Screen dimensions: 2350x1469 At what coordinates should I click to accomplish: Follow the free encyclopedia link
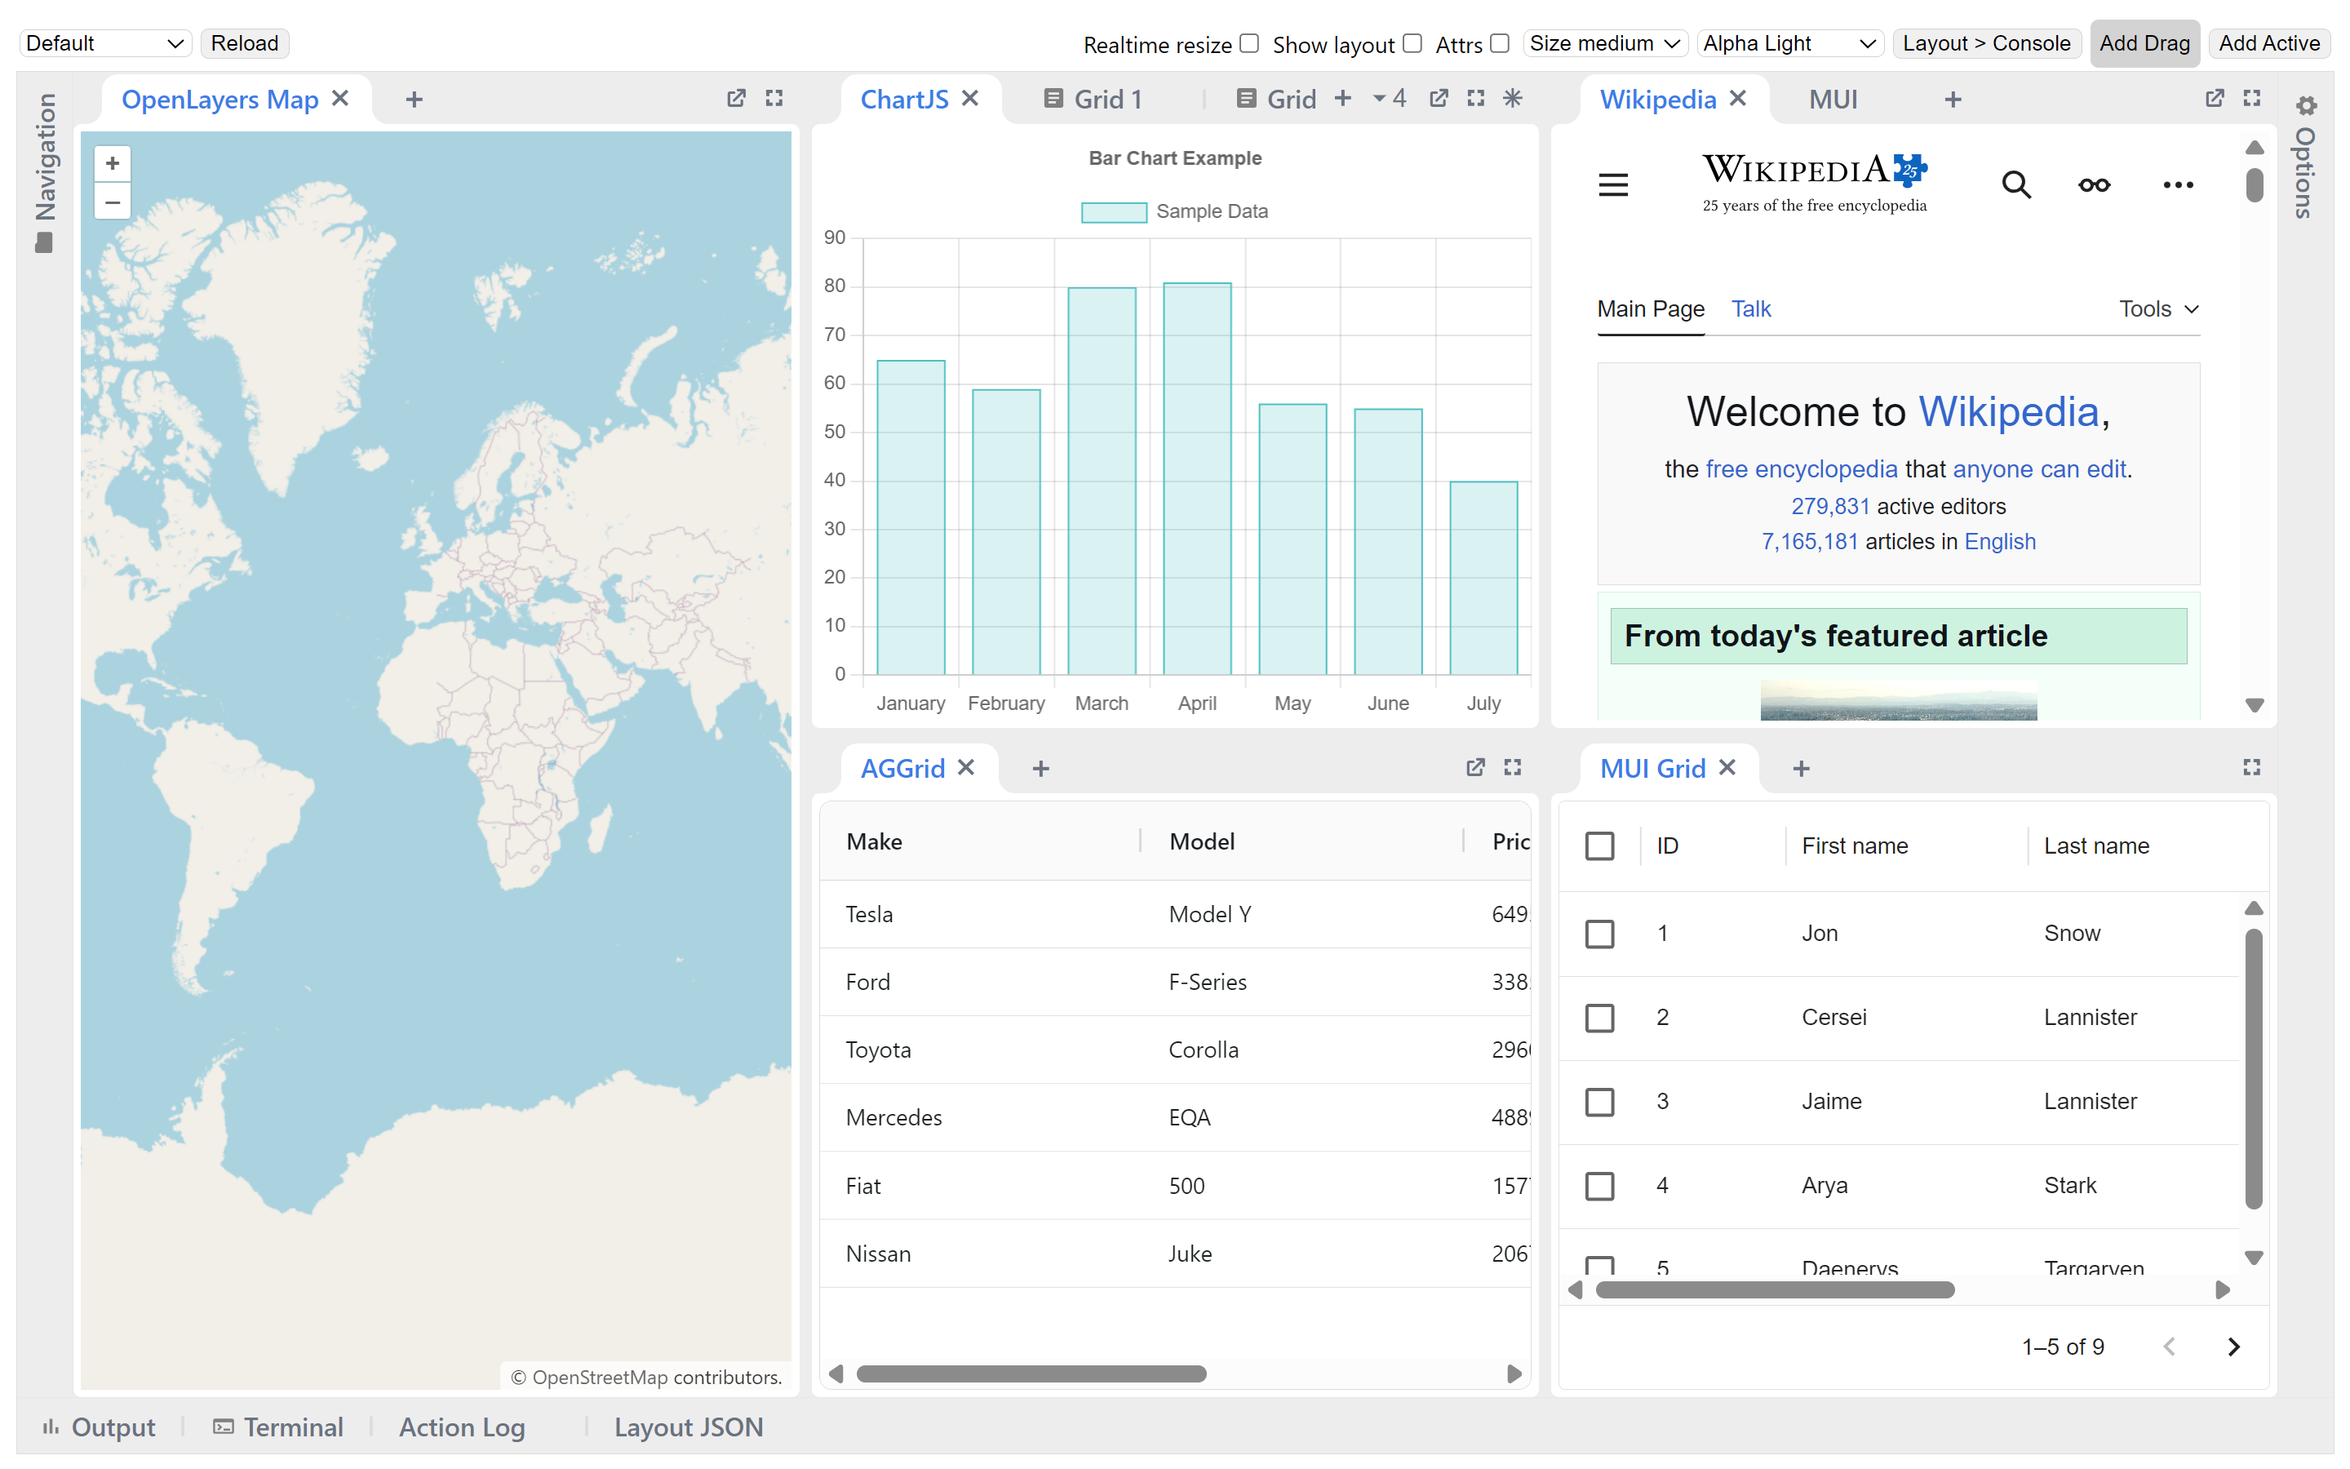[1800, 469]
